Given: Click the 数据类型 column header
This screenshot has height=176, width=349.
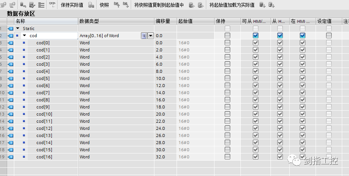Looking at the screenshot, I should pos(116,21).
